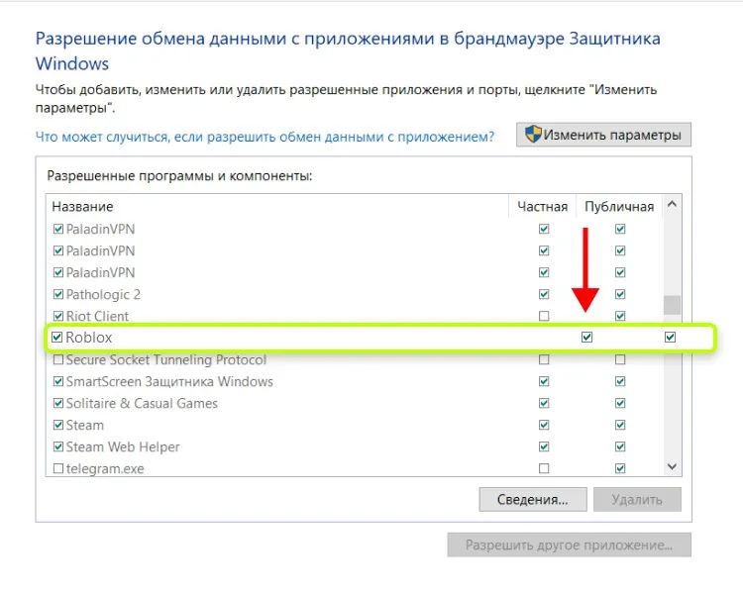
Task: Toggle Steam Web Helper private checkbox
Action: [544, 446]
